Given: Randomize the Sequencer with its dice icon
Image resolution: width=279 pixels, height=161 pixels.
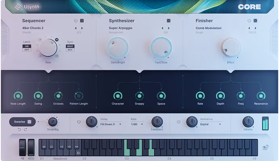Looking at the screenshot, I should (82, 21).
